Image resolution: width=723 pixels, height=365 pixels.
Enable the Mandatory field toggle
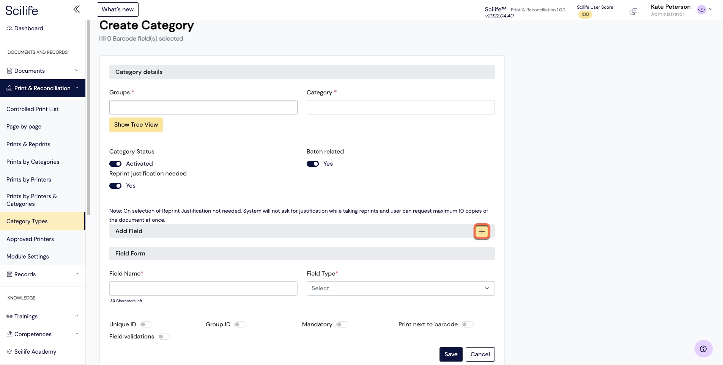(x=342, y=324)
